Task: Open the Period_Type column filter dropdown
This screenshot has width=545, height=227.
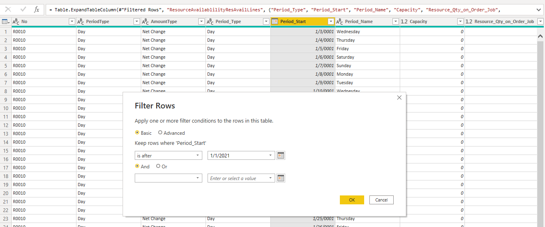Action: (266, 21)
